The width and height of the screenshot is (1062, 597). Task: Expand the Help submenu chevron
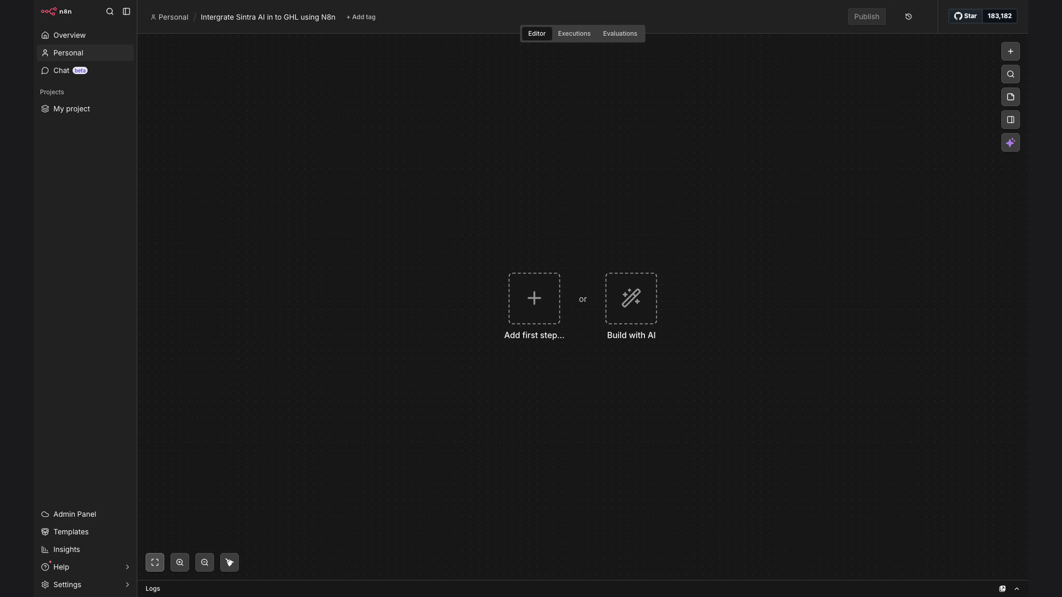[127, 567]
